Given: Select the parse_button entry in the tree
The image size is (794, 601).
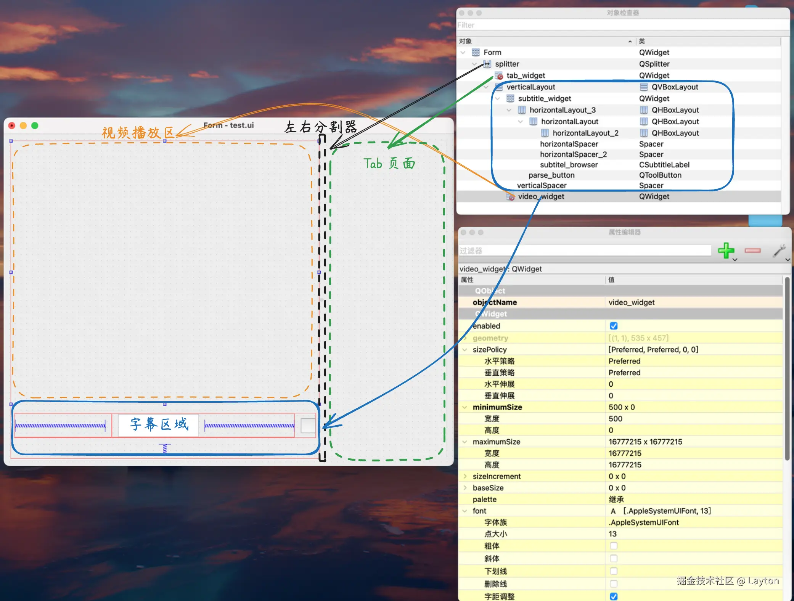Looking at the screenshot, I should click(x=551, y=175).
